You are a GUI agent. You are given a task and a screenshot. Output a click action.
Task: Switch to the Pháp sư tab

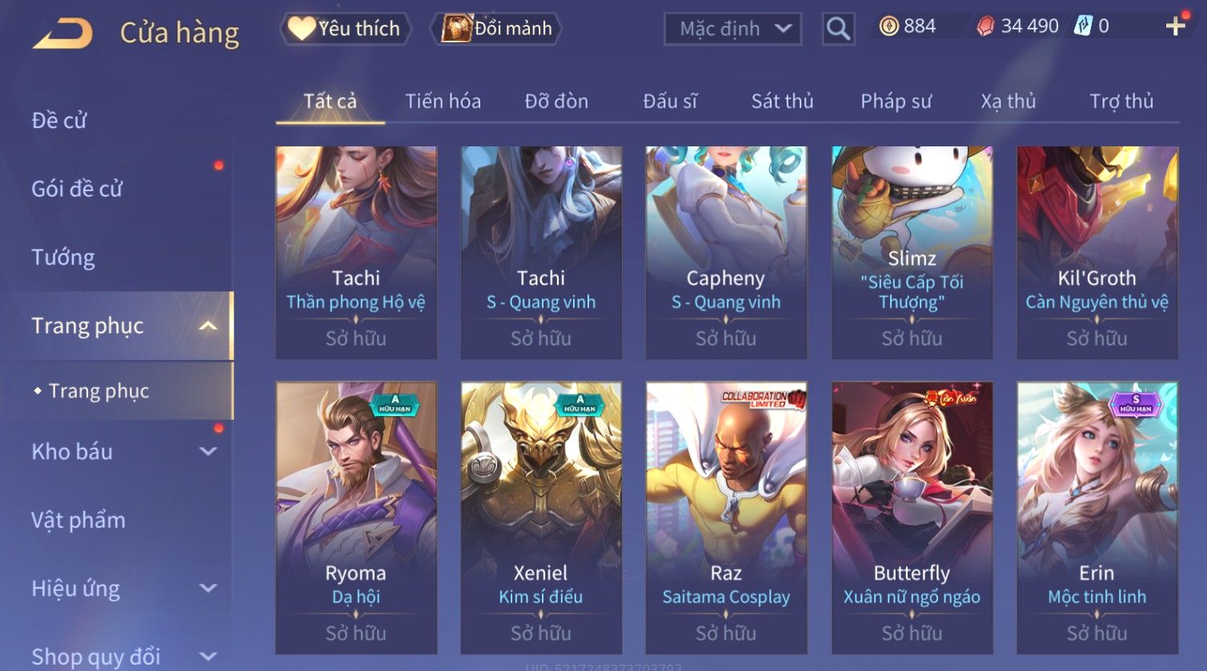coord(896,102)
